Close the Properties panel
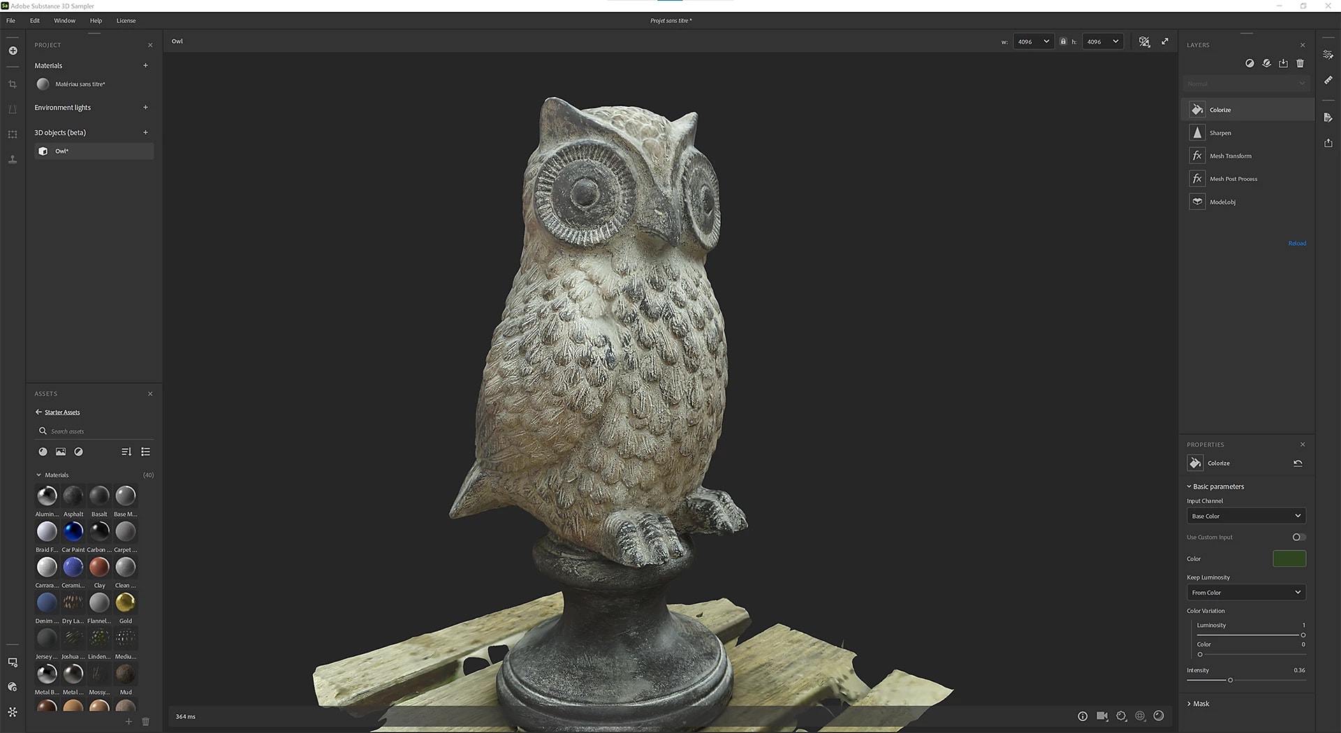 pyautogui.click(x=1303, y=444)
